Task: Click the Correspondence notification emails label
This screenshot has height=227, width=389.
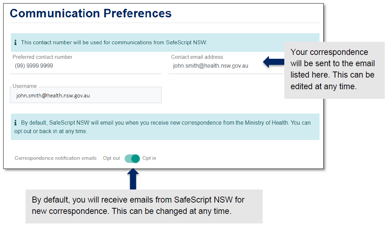Action: coord(55,158)
